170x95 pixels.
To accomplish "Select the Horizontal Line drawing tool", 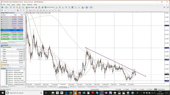I will [12, 10].
